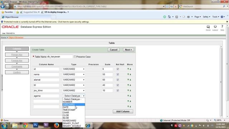Open the Constraints step
Screen dimensions: 229x129
pyautogui.click(x=17, y=66)
